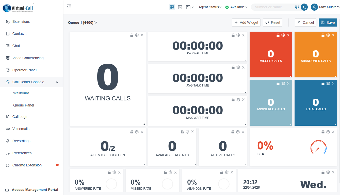Image resolution: width=340 pixels, height=195 pixels.
Task: Open settings of Agents Logged In widget
Action: click(137, 132)
